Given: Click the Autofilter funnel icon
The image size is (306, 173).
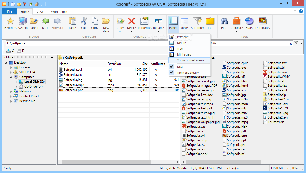Looking at the screenshot, I should [x=197, y=21].
